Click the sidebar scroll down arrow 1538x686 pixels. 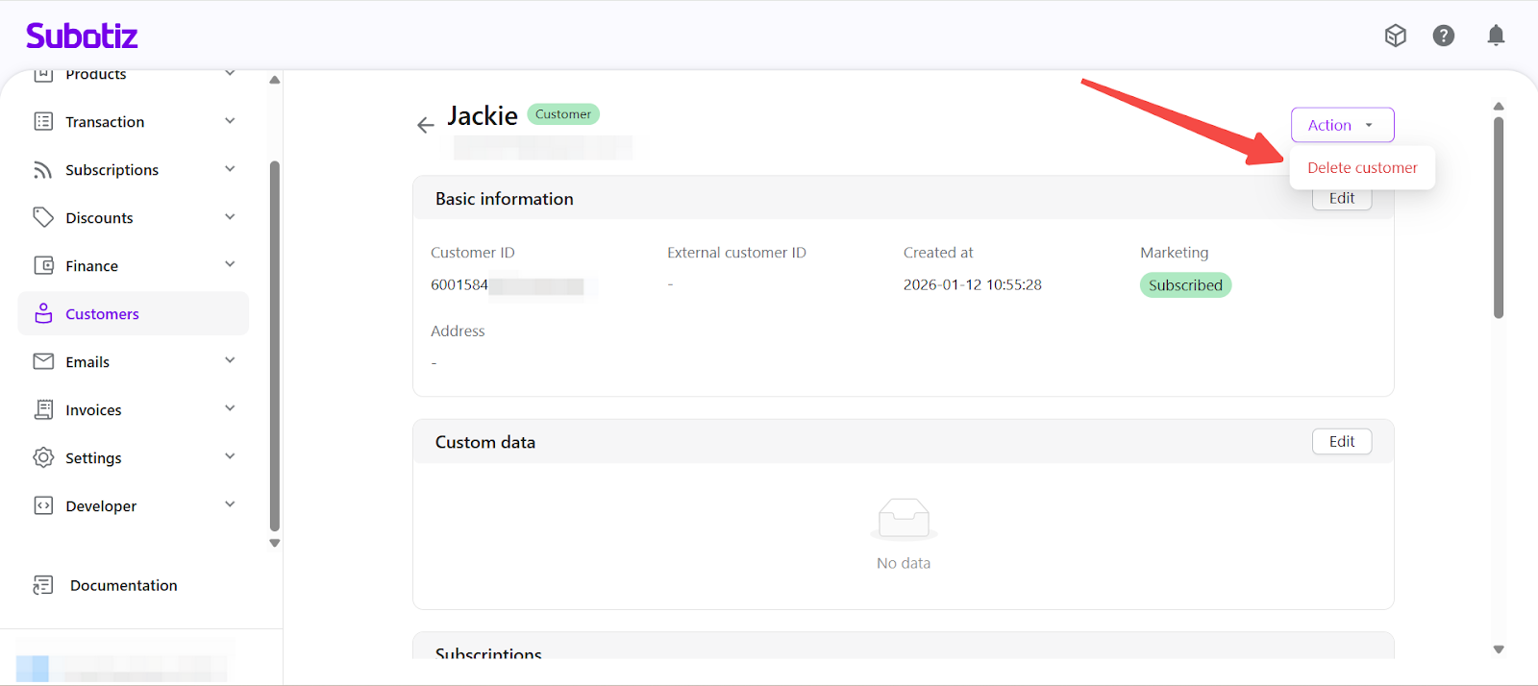point(275,543)
